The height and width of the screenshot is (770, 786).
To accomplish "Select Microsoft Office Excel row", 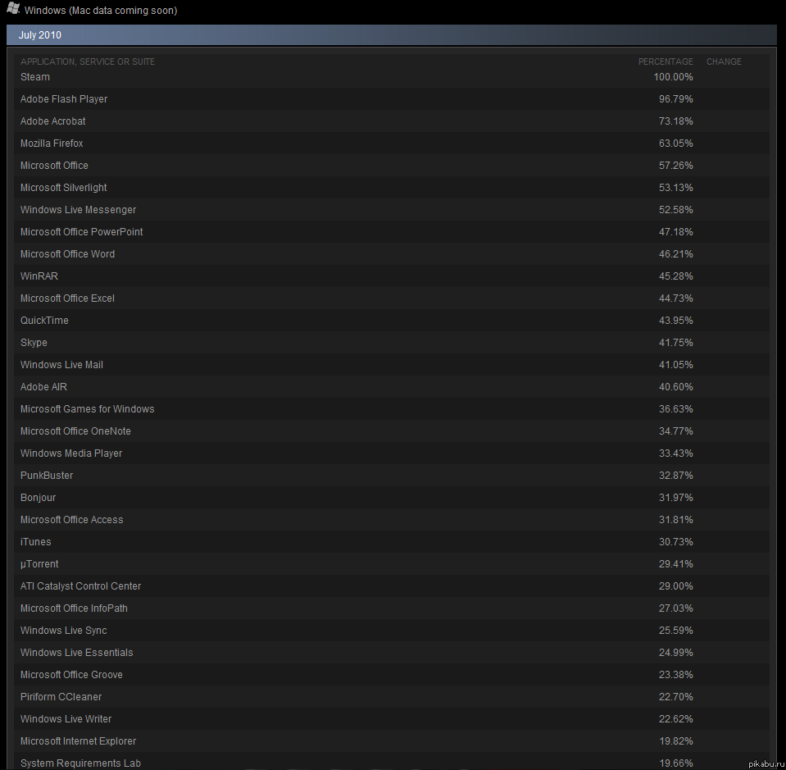I will pos(392,298).
